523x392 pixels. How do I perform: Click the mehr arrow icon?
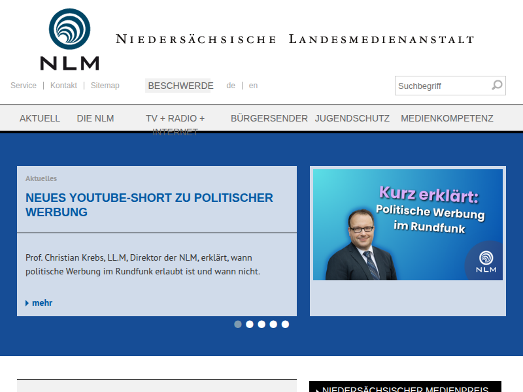point(27,303)
